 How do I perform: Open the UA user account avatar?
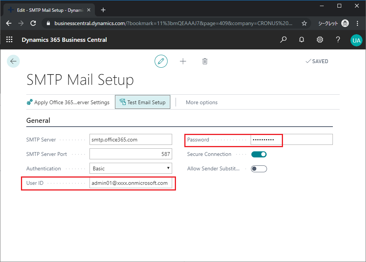pos(356,40)
